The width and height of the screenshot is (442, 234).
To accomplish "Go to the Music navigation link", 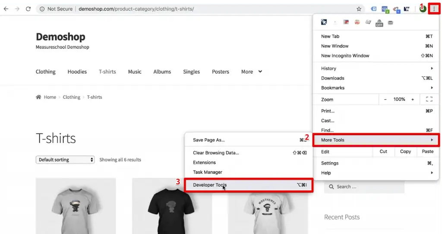I will [135, 72].
